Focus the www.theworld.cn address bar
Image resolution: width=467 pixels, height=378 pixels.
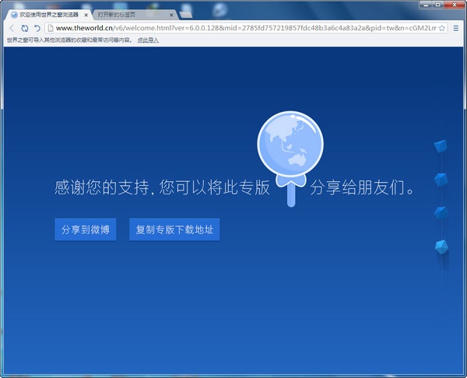(x=246, y=28)
